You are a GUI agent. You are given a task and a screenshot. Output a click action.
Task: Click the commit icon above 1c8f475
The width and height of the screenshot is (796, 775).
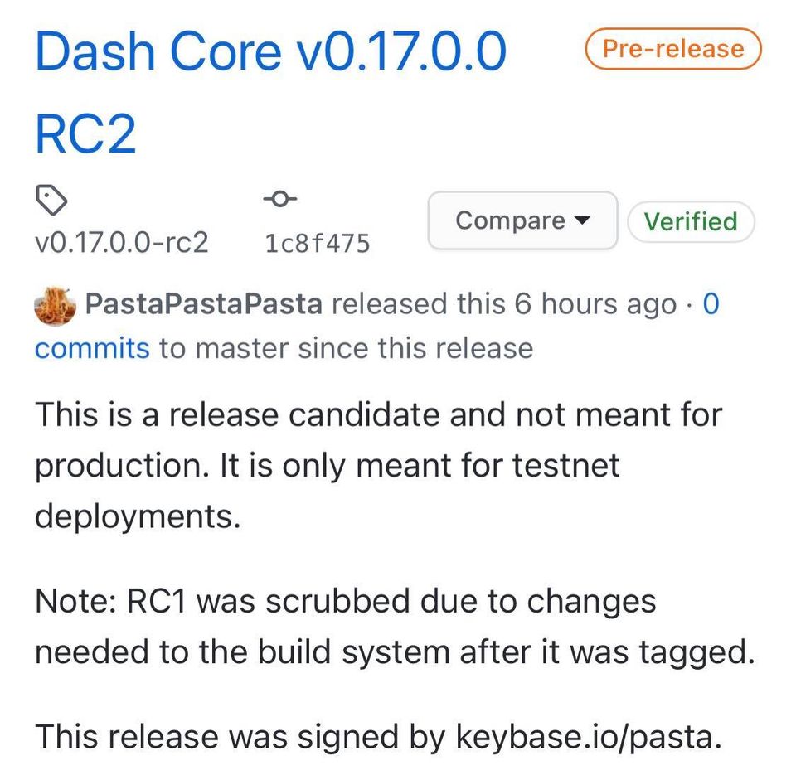pyautogui.click(x=279, y=197)
